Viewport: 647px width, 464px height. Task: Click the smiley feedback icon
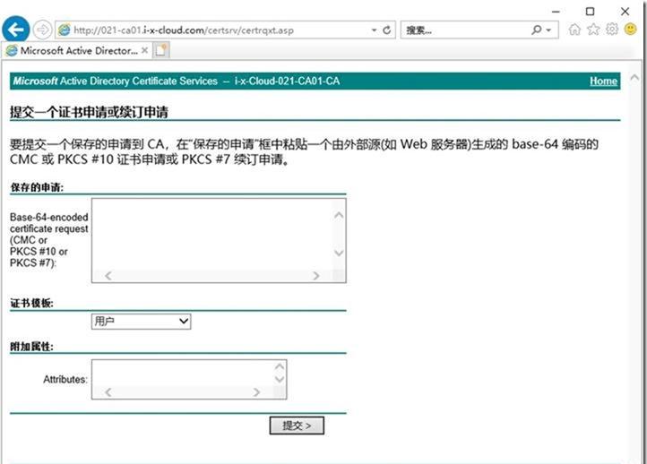631,29
